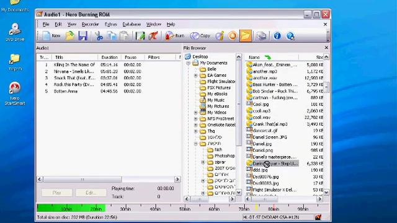Click the disc capacity bar at 70min
Viewport: 397px width, 223px height.
244,208
